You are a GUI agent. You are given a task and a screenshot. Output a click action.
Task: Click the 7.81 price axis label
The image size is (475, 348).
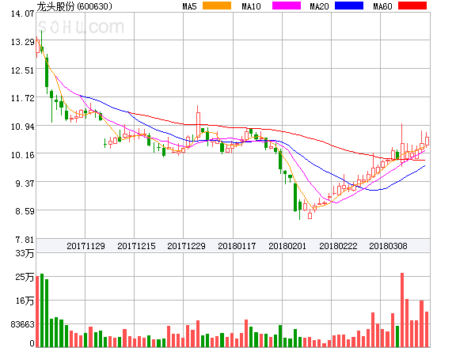pyautogui.click(x=25, y=240)
